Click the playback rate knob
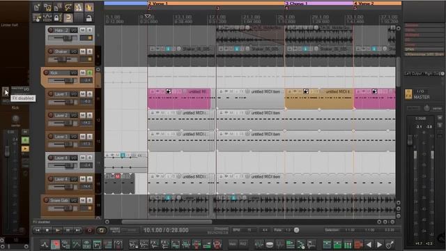 [296, 230]
